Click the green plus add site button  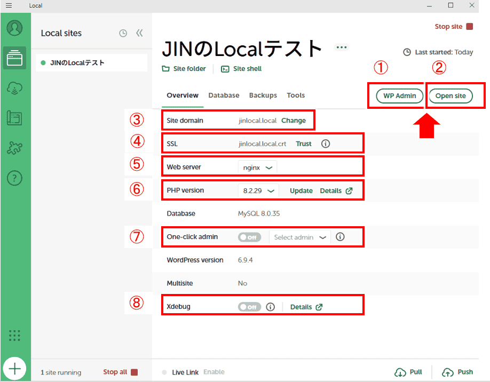click(15, 369)
